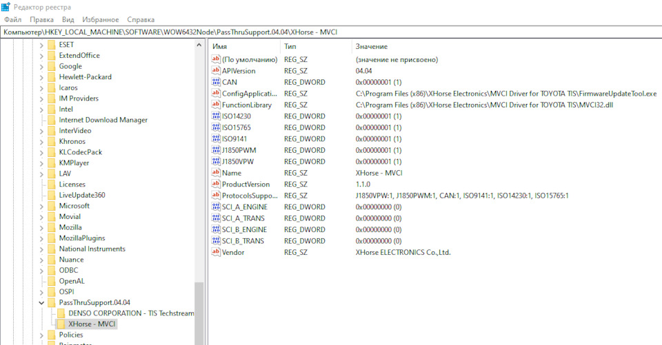Screen dimensions: 662x345
Task: Select the FunctionLibrary value name
Action: coord(247,105)
